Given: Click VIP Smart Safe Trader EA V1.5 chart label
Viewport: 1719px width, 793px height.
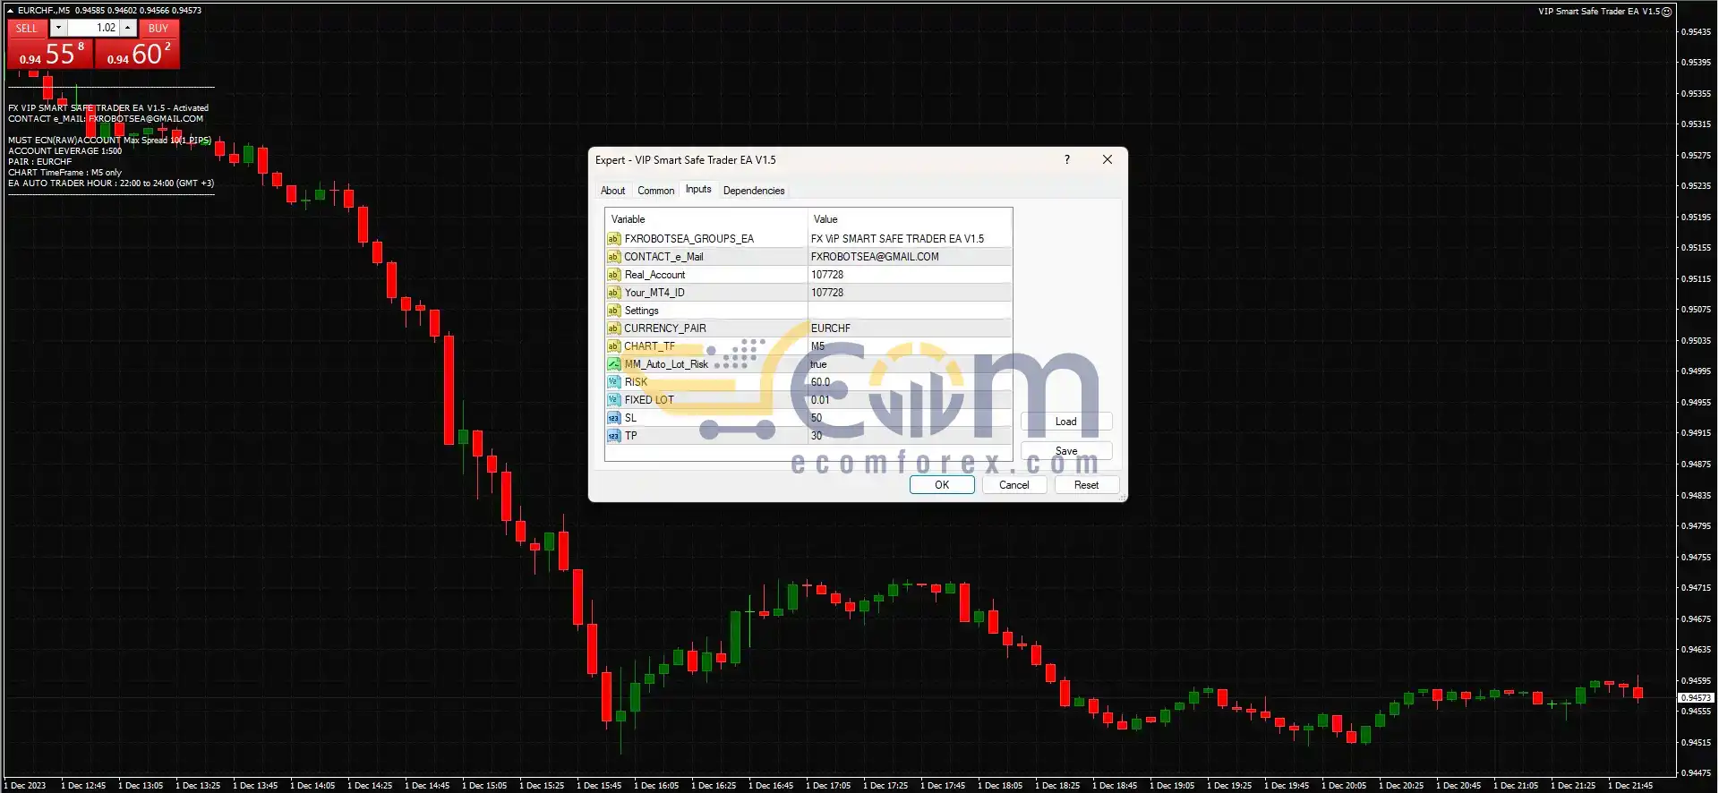Looking at the screenshot, I should (1598, 12).
